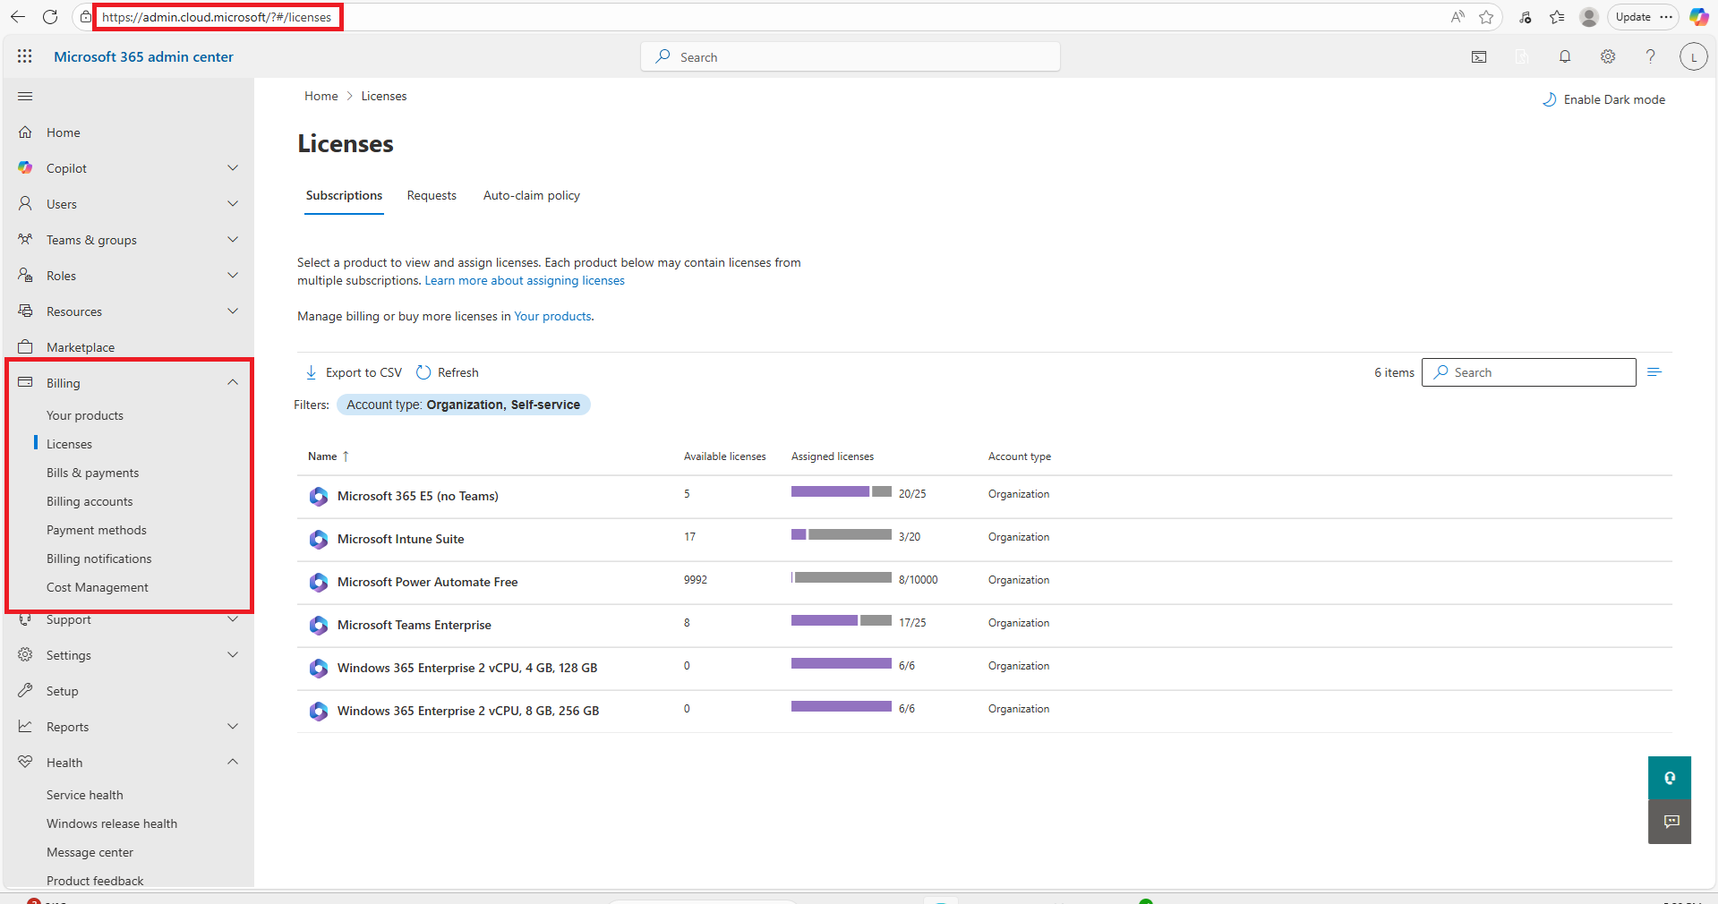
Task: Enable Dark mode
Action: (x=1603, y=99)
